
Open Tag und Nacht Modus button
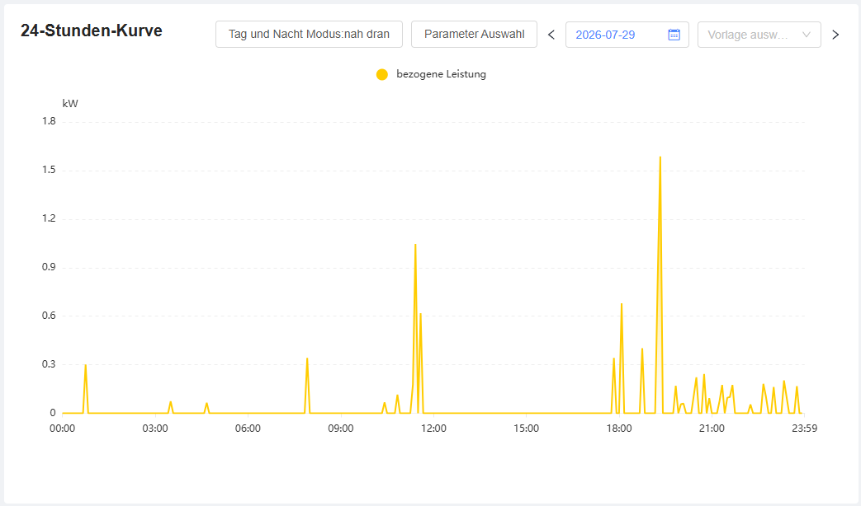tap(309, 34)
